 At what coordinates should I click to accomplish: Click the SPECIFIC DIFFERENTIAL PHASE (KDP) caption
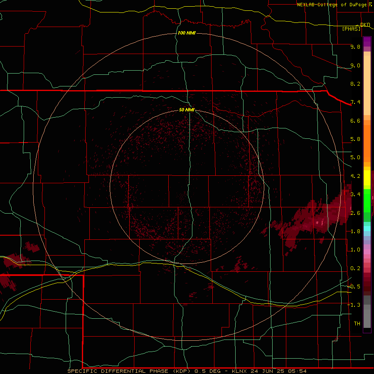click(129, 371)
